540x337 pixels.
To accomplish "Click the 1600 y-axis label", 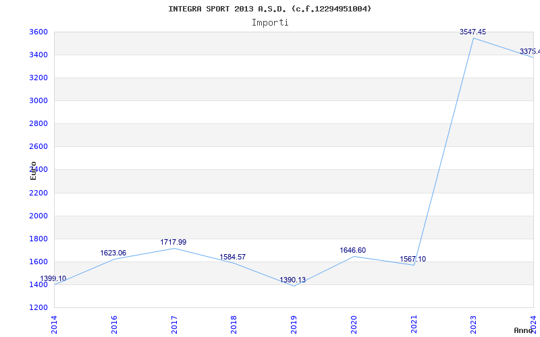I will point(38,262).
